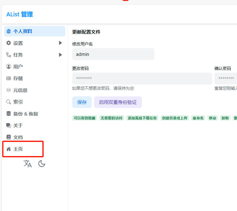Focus the 修改用户名 field containing admin
Viewport: 237px width, 211px height.
click(x=113, y=54)
